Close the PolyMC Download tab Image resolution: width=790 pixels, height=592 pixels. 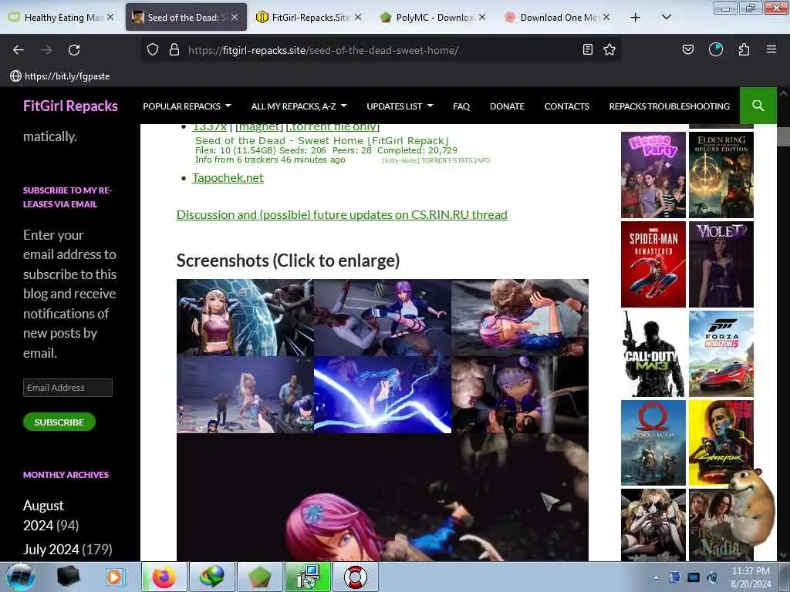pyautogui.click(x=482, y=17)
